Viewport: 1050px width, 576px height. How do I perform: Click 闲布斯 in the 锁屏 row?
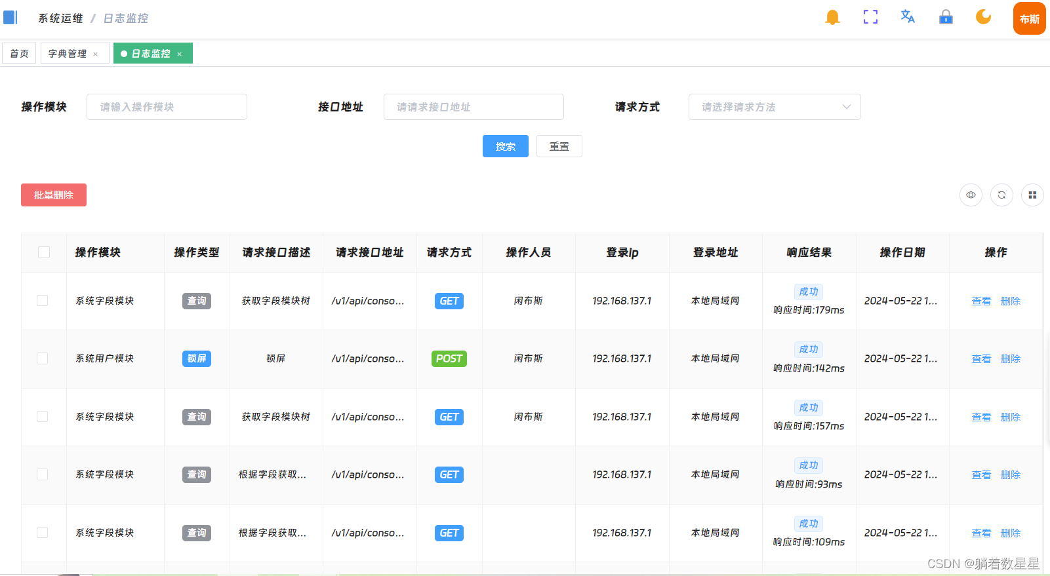(x=529, y=358)
